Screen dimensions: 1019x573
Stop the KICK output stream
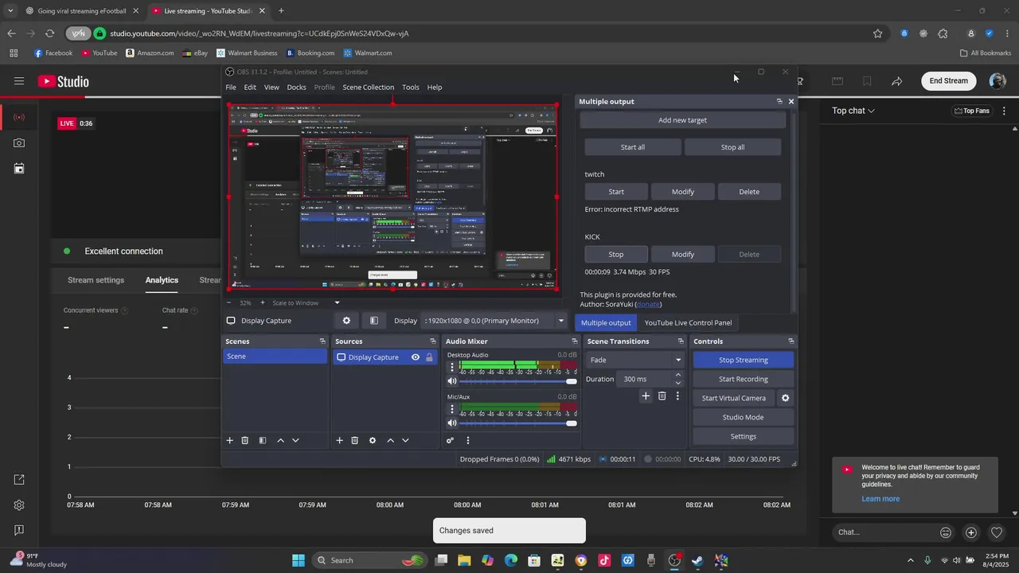(x=616, y=255)
